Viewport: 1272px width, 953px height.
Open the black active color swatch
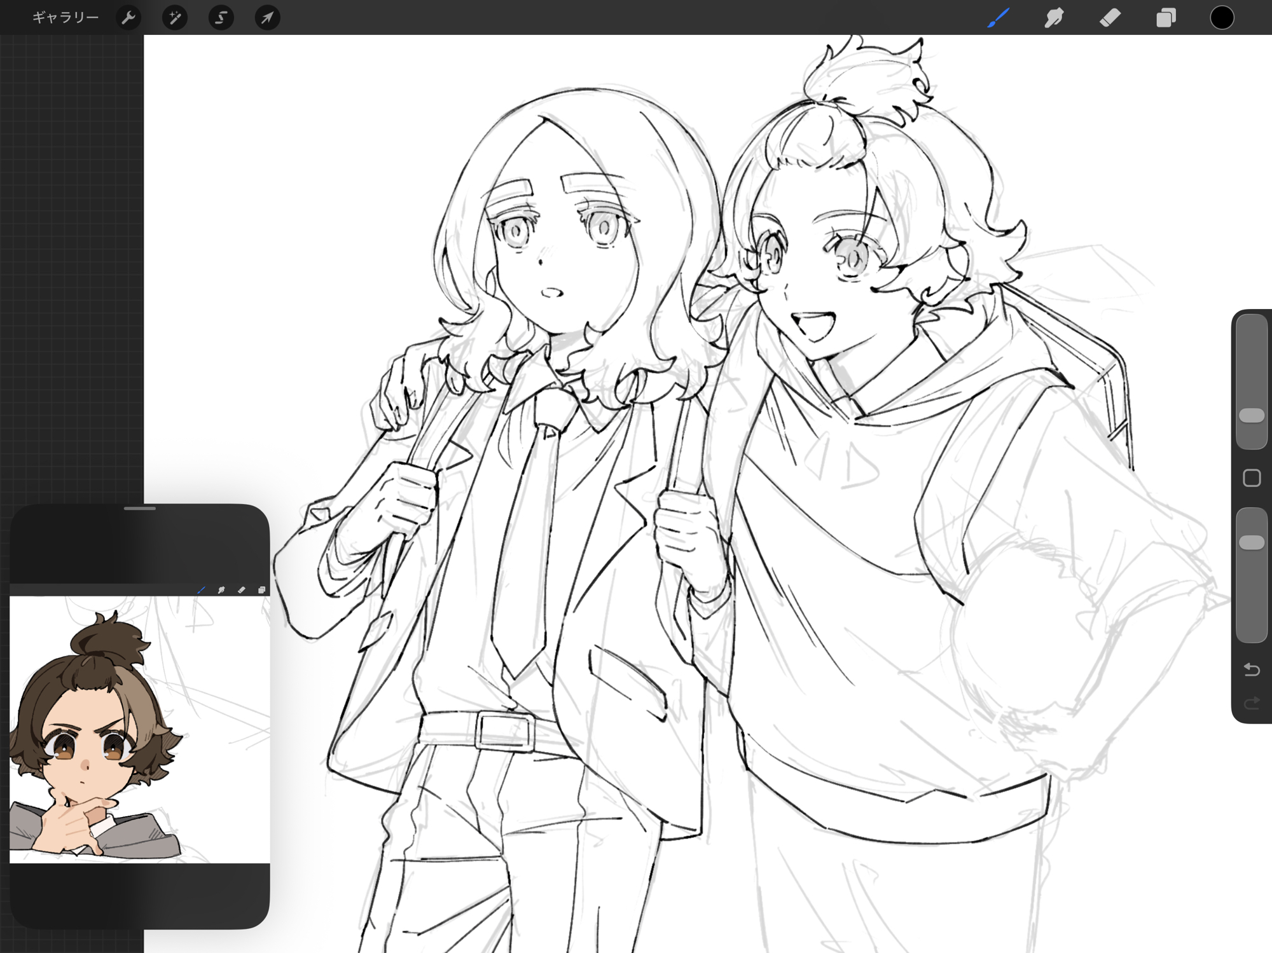tap(1221, 18)
